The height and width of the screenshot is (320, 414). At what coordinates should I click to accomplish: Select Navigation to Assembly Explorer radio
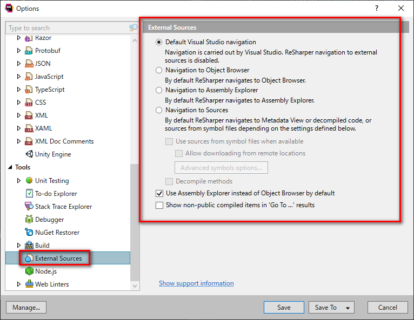[x=159, y=90]
